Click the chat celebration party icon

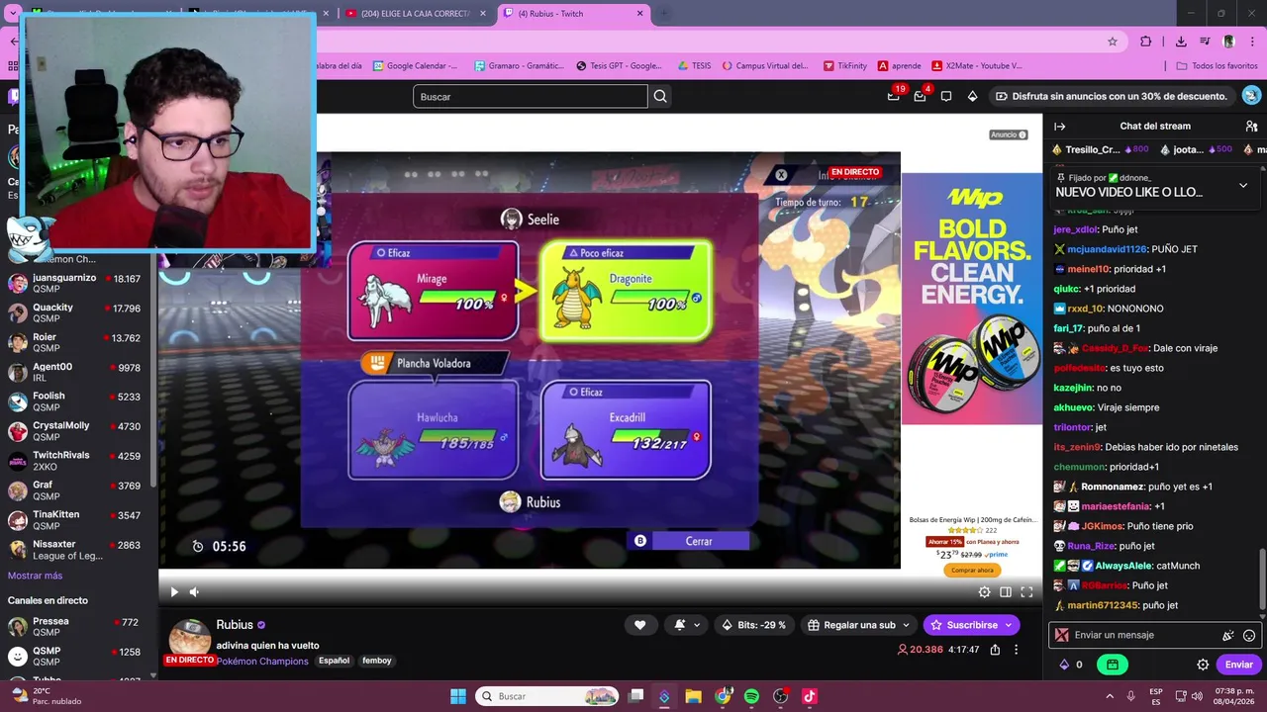1228,636
